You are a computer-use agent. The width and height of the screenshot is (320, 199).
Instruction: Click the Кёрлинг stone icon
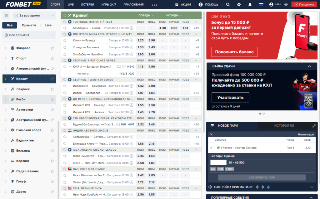tap(12, 161)
